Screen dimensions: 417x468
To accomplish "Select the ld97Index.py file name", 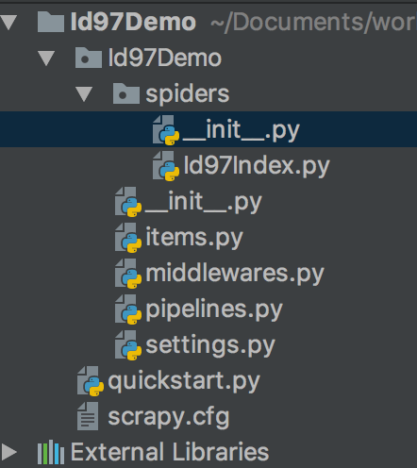I will tap(257, 166).
